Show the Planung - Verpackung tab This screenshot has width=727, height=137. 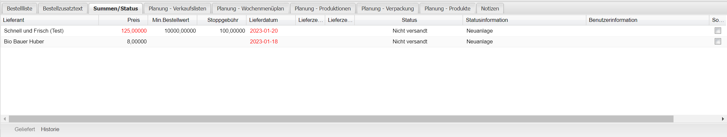coord(387,8)
